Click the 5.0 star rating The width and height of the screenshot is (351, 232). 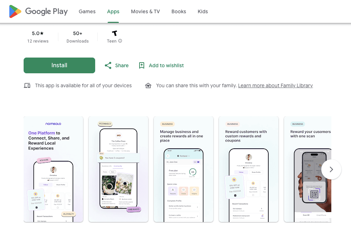point(38,33)
